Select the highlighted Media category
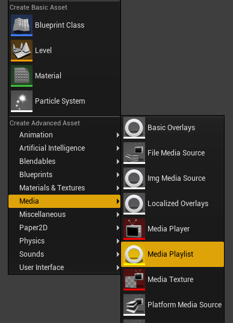 64,201
